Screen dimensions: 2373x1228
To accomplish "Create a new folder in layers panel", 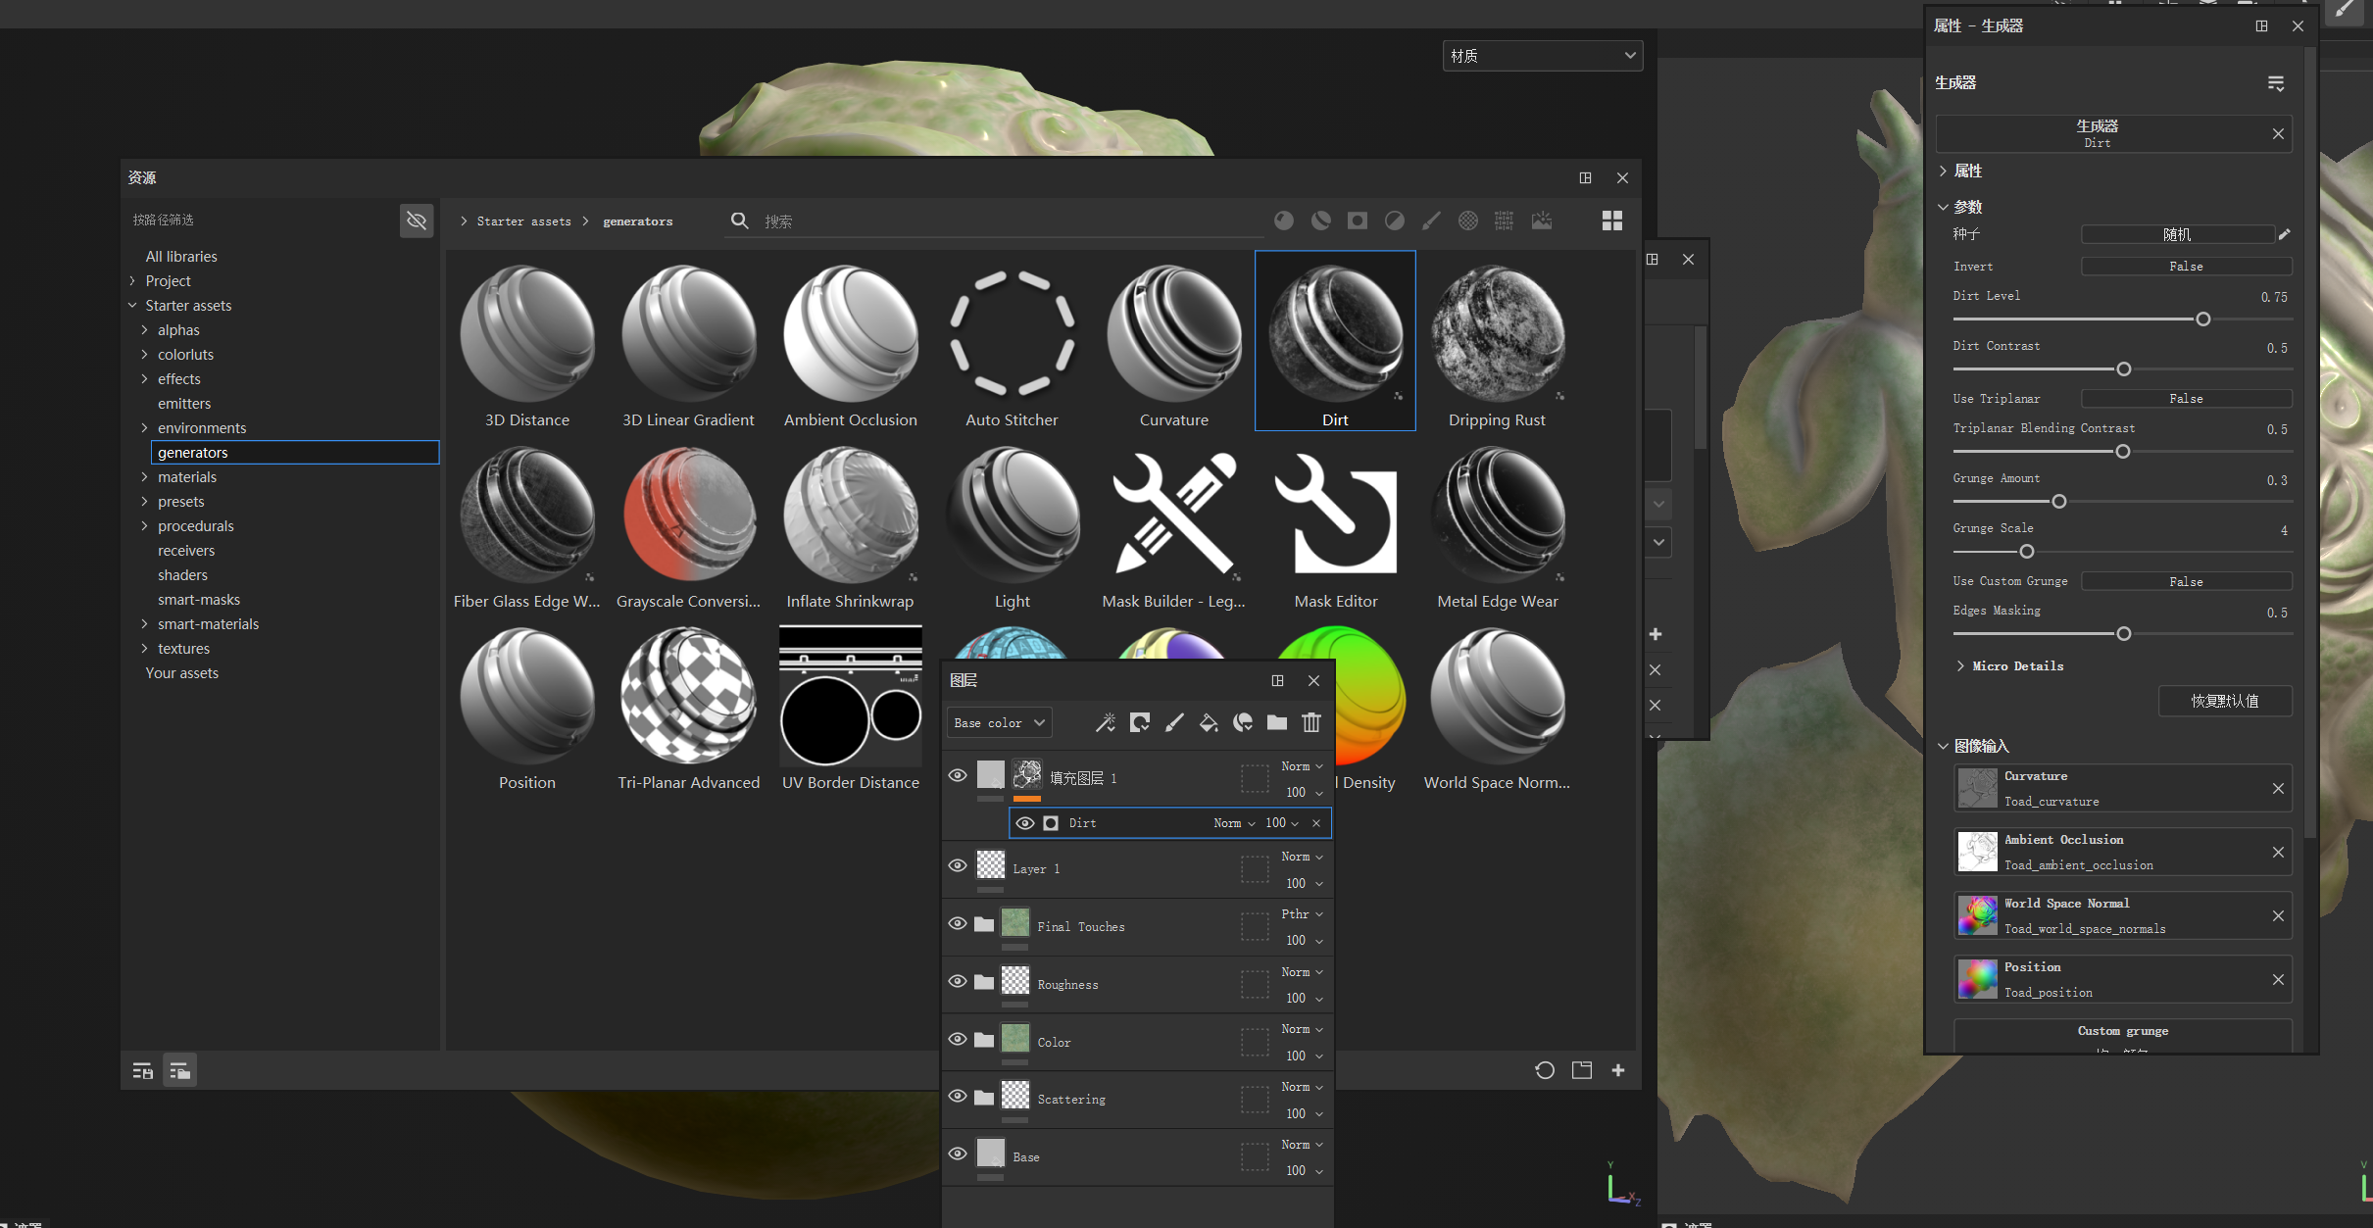I will click(1276, 722).
